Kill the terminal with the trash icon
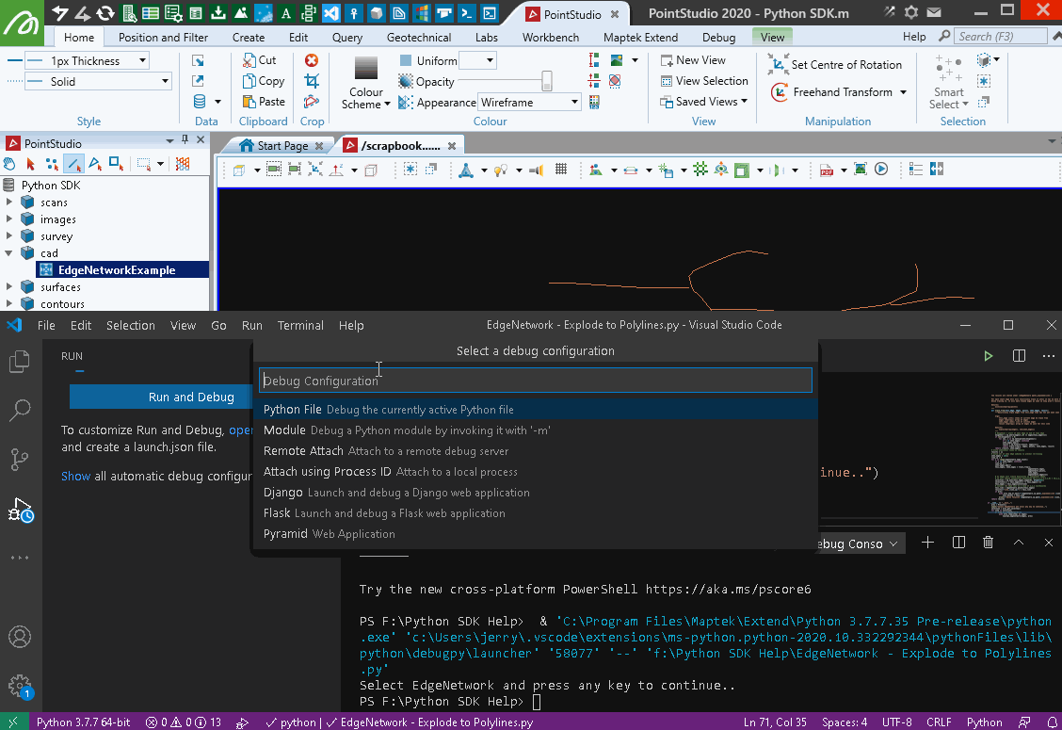1062x730 pixels. pyautogui.click(x=989, y=543)
